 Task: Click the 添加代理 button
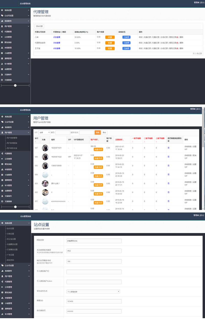pyautogui.click(x=39, y=26)
